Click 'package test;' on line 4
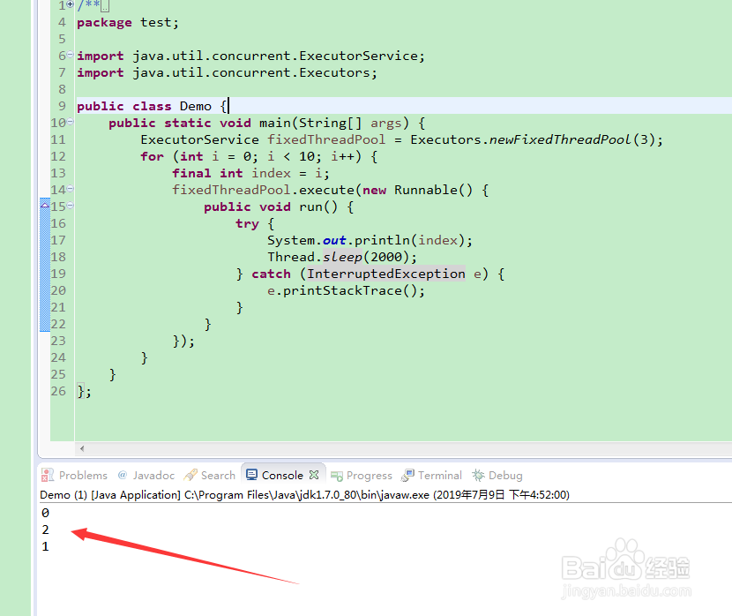Viewport: 732px width, 616px height. click(128, 22)
